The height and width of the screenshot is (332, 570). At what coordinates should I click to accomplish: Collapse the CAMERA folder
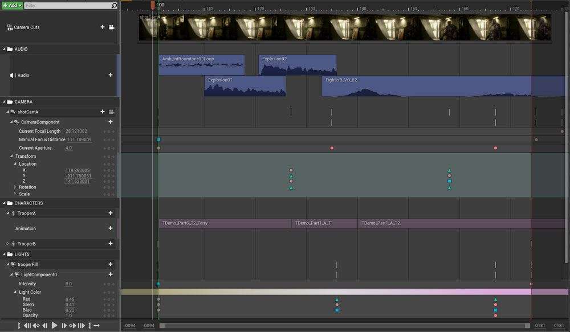pyautogui.click(x=4, y=102)
